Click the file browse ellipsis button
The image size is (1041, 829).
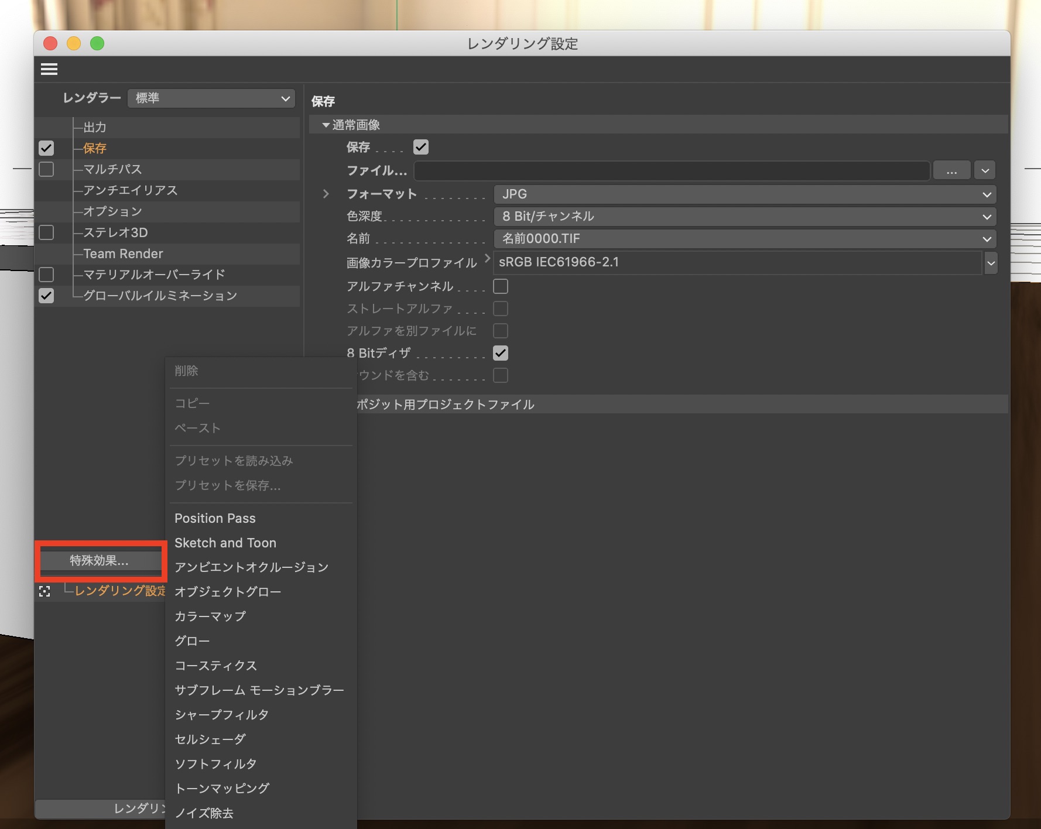coord(951,171)
